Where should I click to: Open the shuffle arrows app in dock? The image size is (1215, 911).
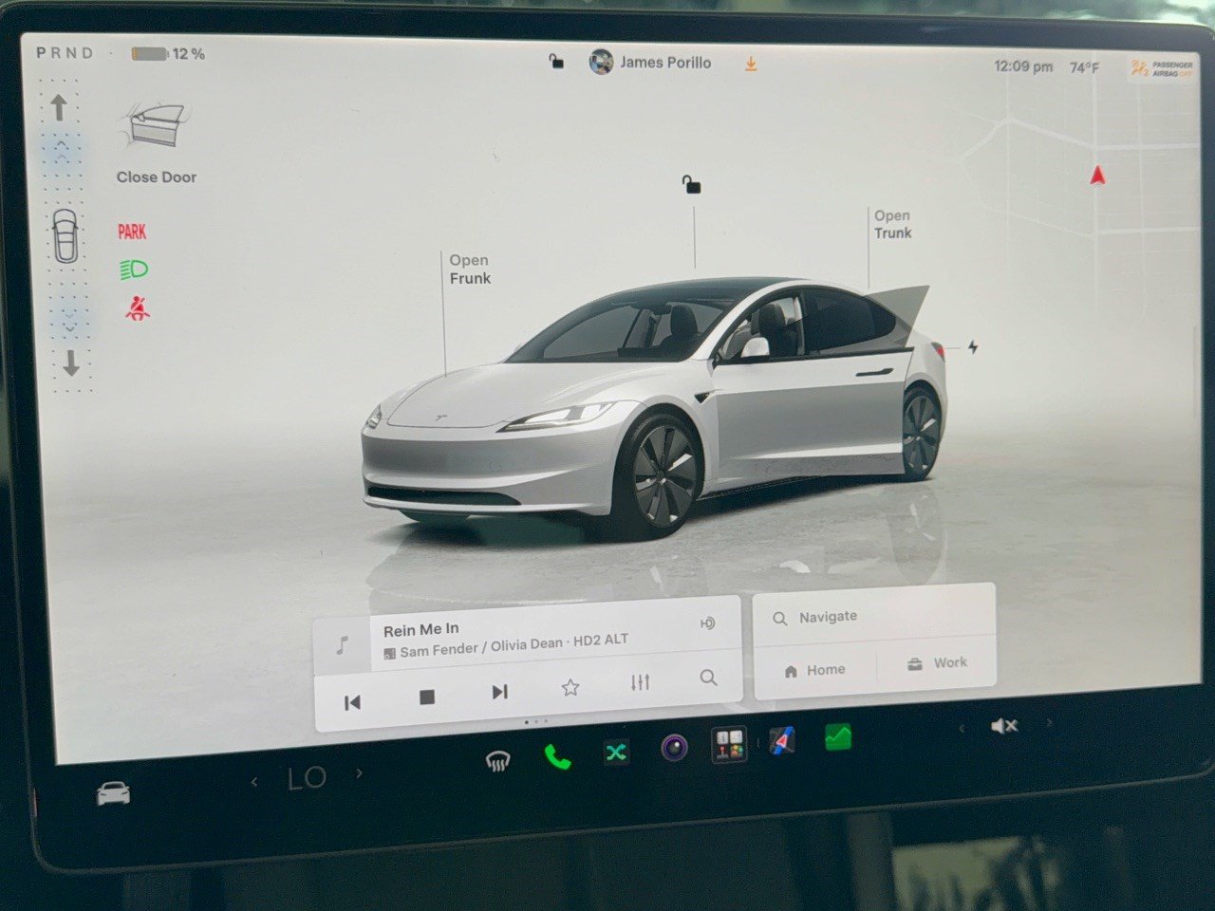click(616, 753)
